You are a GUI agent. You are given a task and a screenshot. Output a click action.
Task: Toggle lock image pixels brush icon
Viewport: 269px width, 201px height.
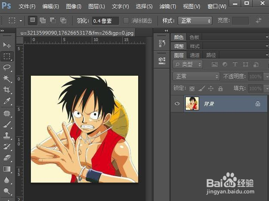coord(202,89)
